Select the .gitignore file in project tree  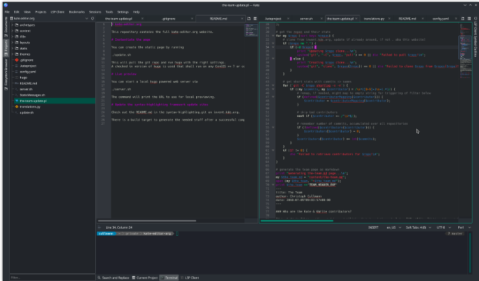pos(27,59)
